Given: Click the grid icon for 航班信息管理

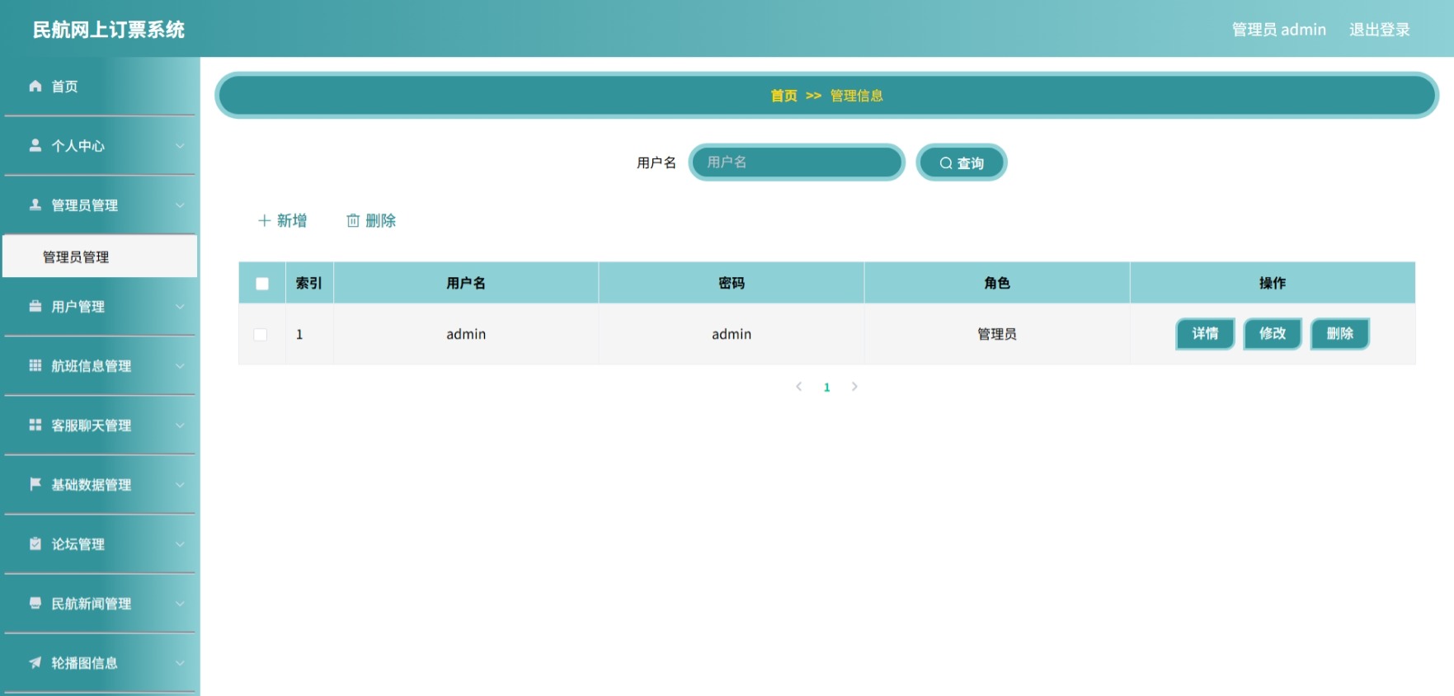Looking at the screenshot, I should [35, 365].
